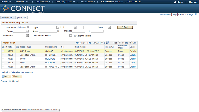Click the Home house icon
The image size is (199, 112).
point(175,2)
